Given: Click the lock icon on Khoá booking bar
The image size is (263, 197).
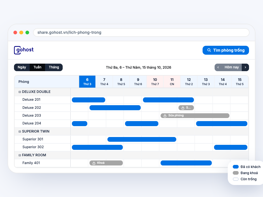Looking at the screenshot, I should pos(94,163).
